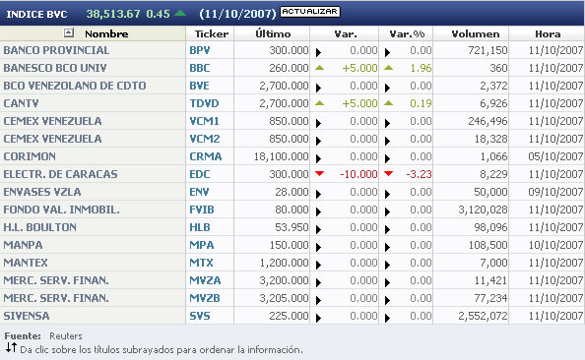The image size is (585, 360).
Task: Select CANTV company name
Action: coord(21,103)
